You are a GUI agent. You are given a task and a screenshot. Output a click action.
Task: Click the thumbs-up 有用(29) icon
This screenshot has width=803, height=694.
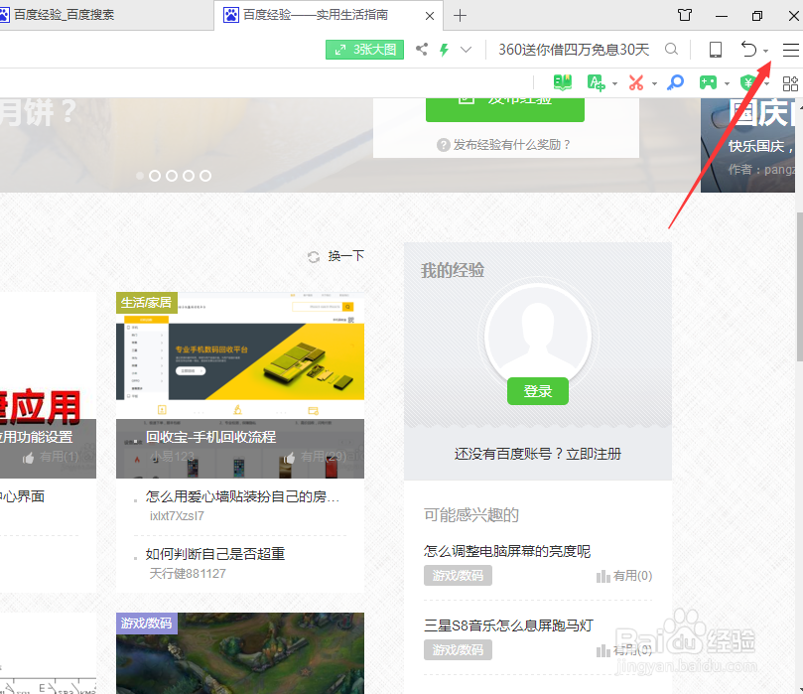(x=290, y=457)
